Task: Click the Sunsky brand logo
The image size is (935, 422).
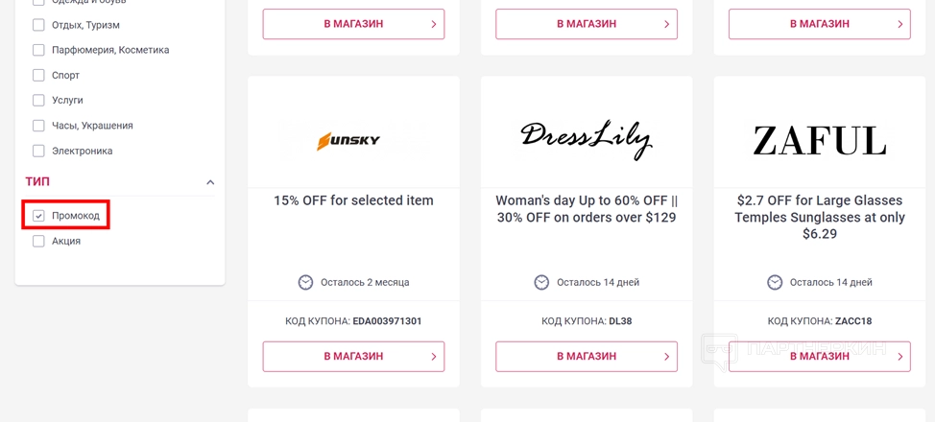Action: tap(348, 141)
